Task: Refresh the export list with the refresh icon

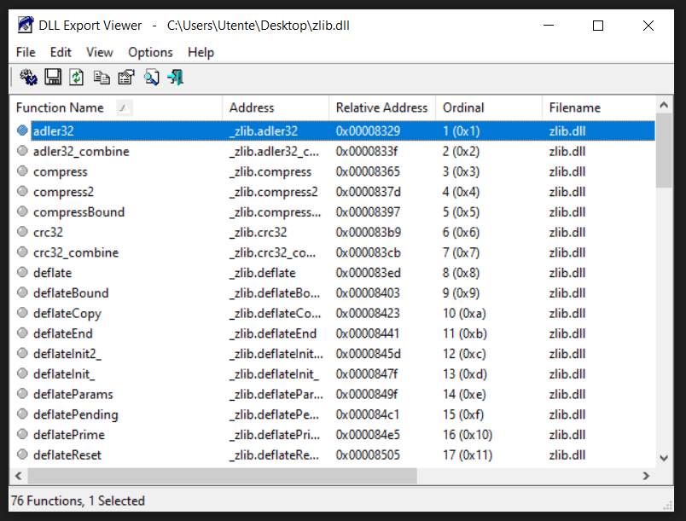Action: (75, 77)
